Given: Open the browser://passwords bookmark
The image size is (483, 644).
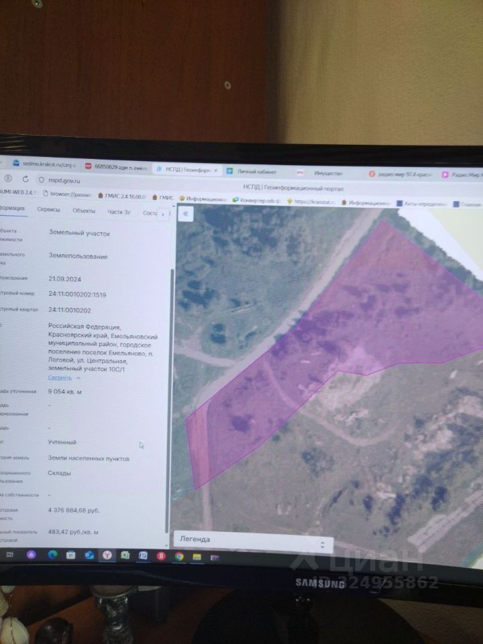Looking at the screenshot, I should pyautogui.click(x=67, y=195).
